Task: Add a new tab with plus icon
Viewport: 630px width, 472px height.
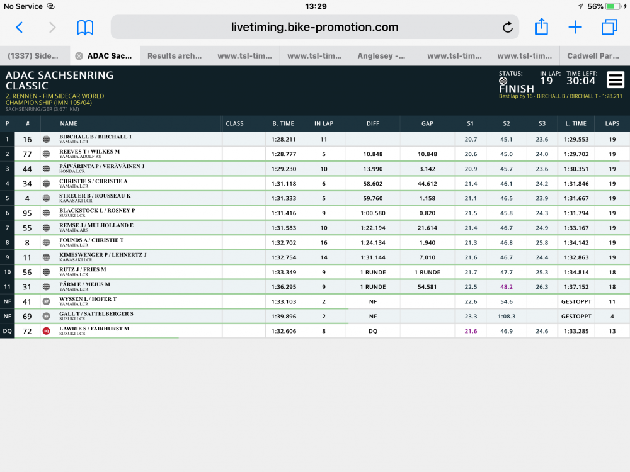Action: (575, 27)
